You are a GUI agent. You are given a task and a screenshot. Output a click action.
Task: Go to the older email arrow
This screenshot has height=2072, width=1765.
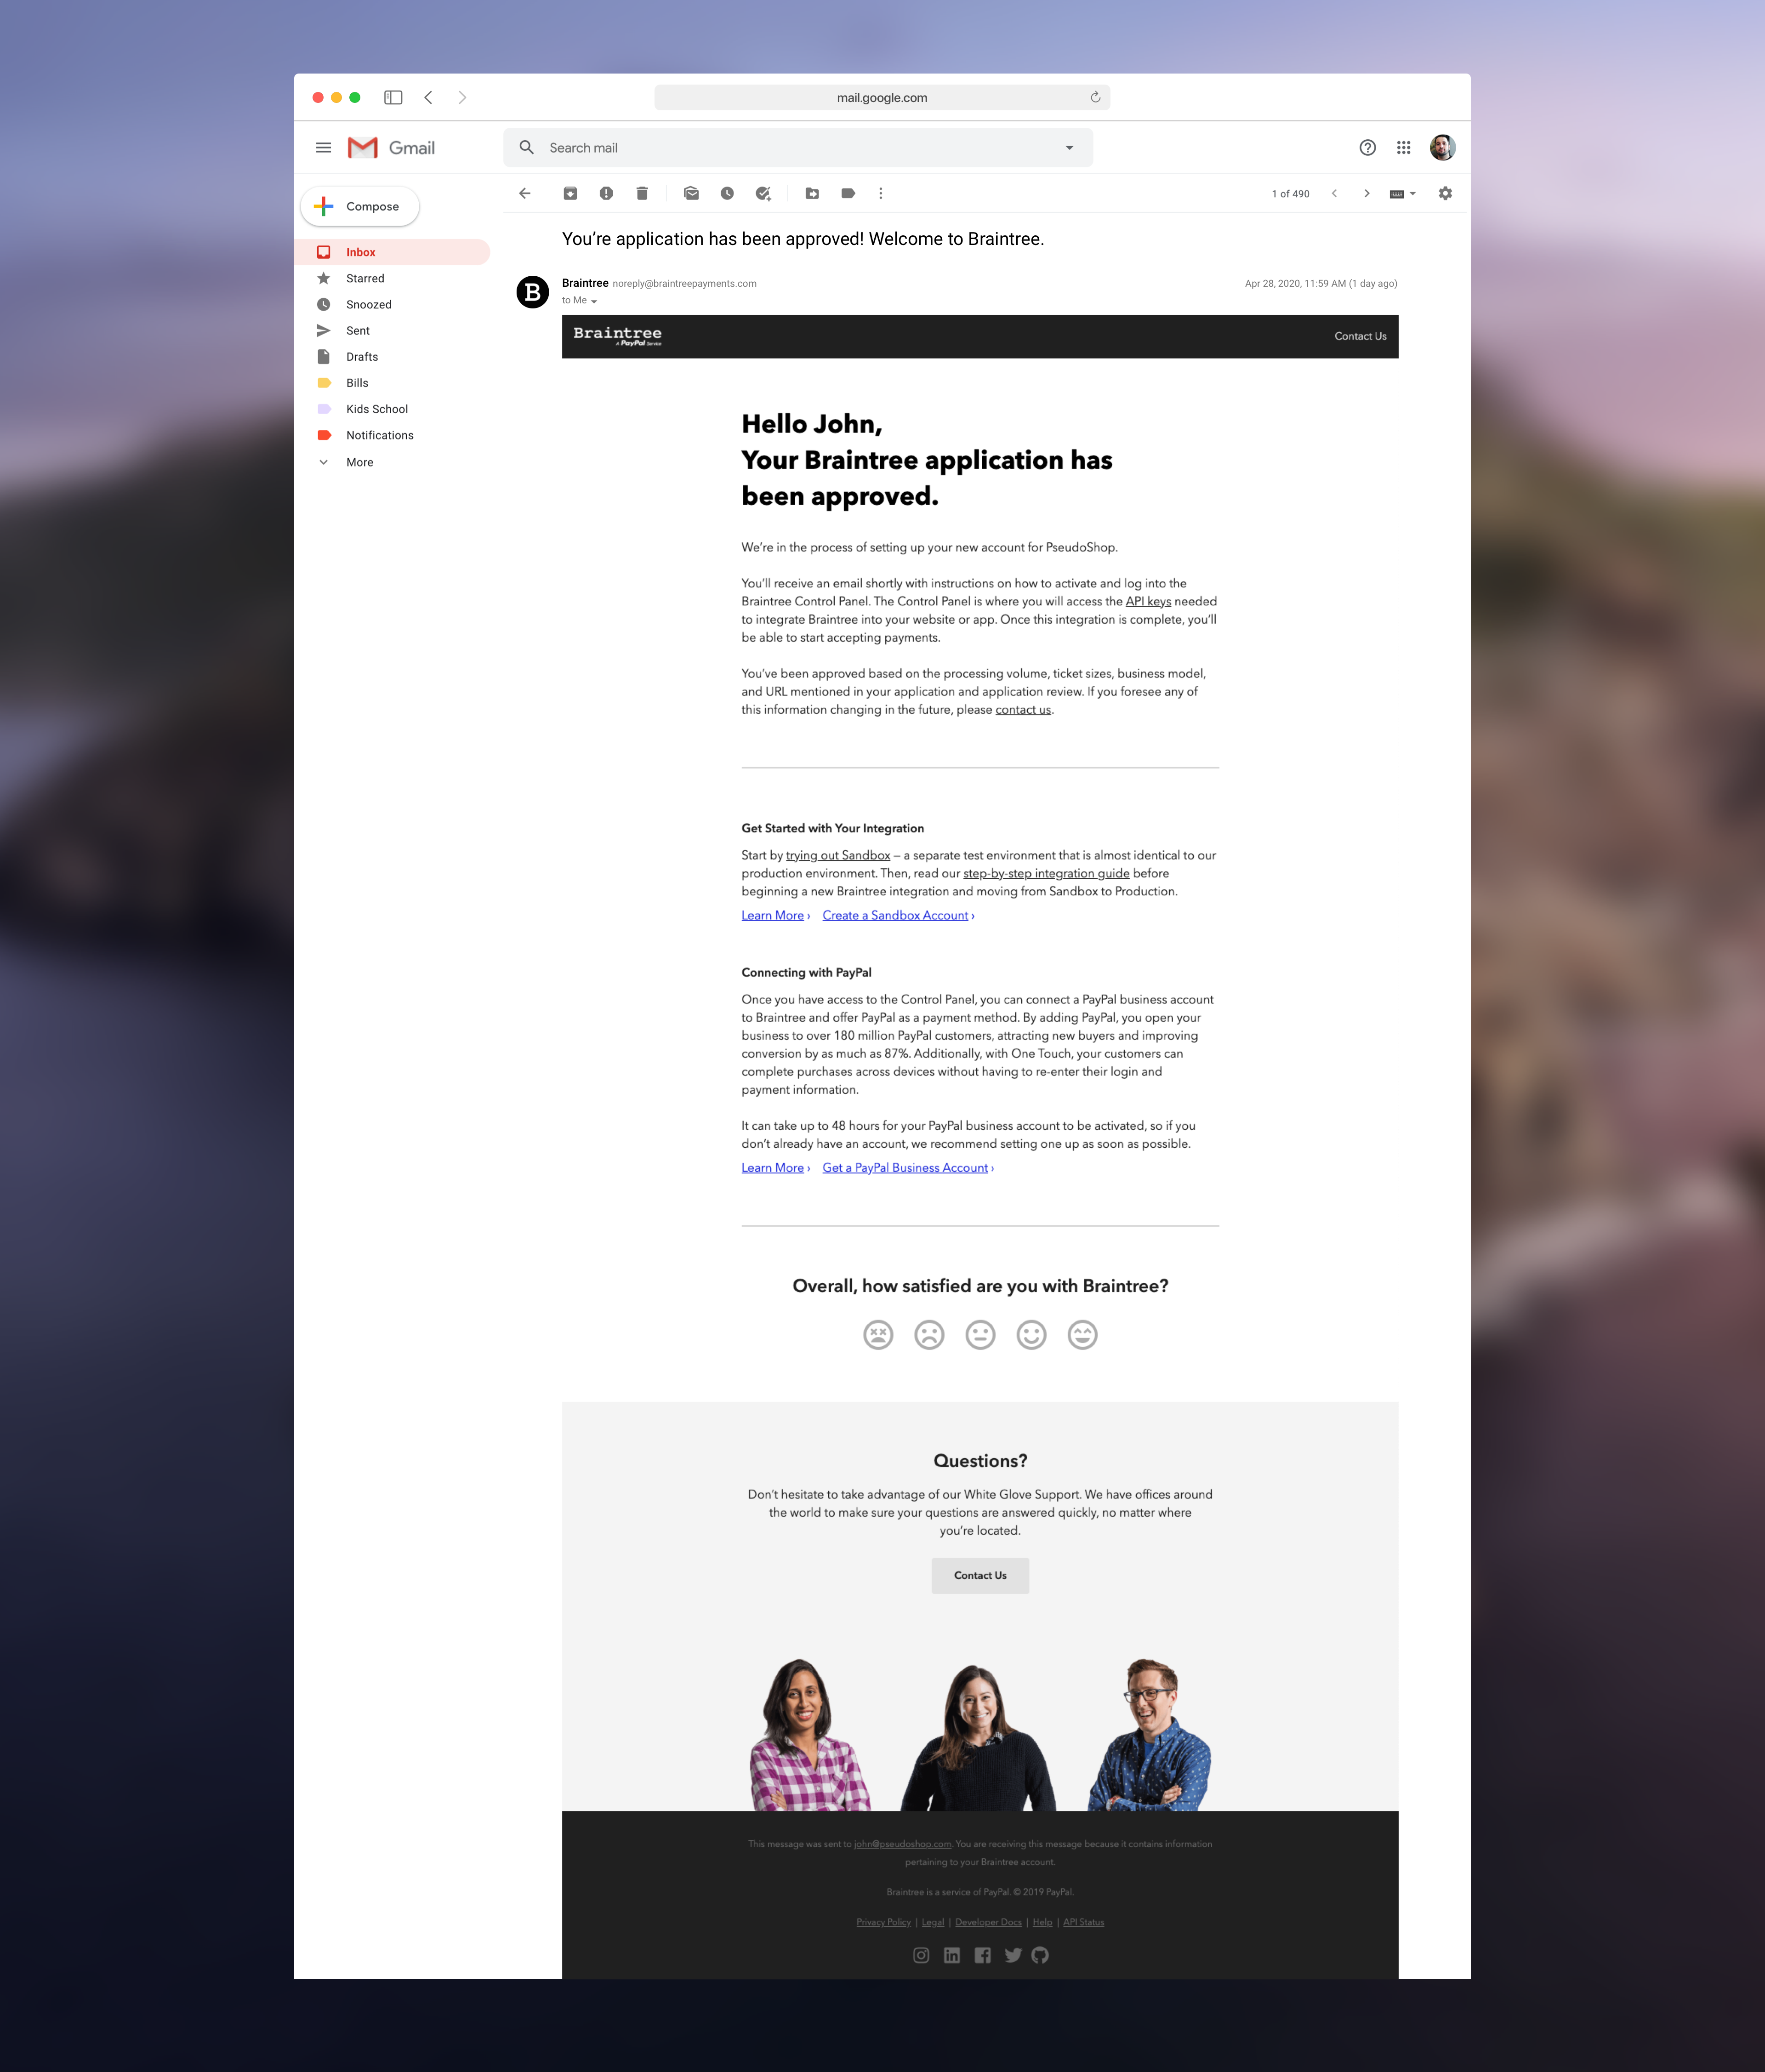pyautogui.click(x=1367, y=194)
